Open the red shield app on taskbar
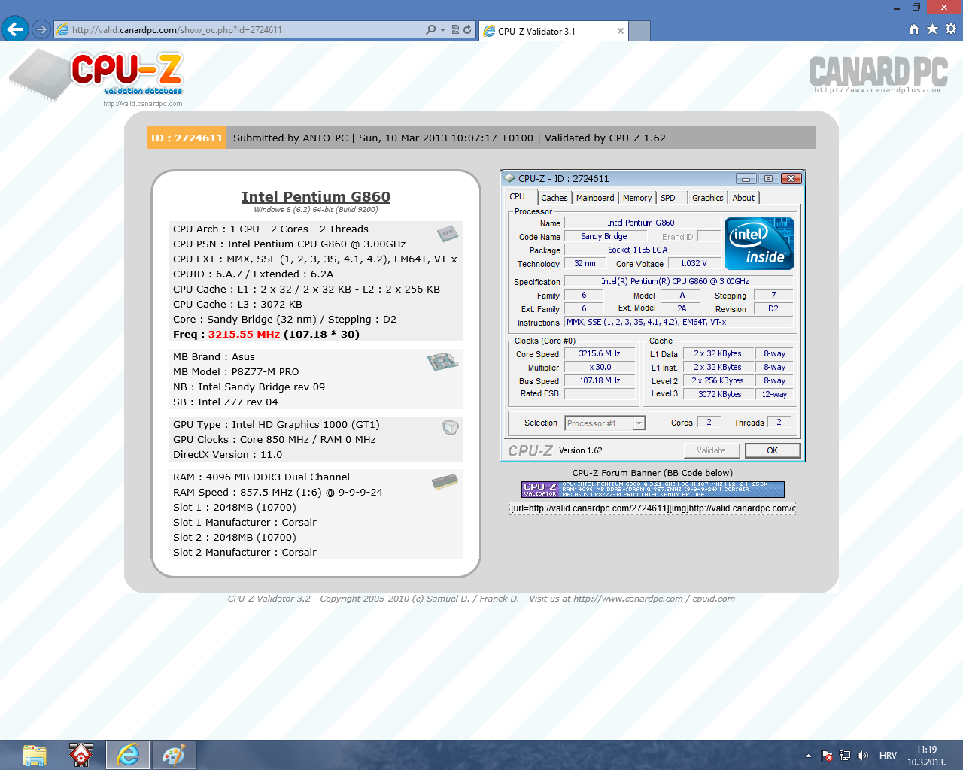This screenshot has width=963, height=770. coord(81,755)
